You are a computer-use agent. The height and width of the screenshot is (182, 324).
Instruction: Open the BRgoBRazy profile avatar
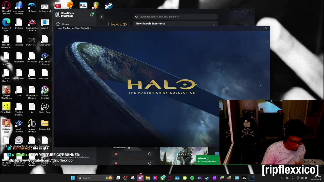click(x=57, y=14)
